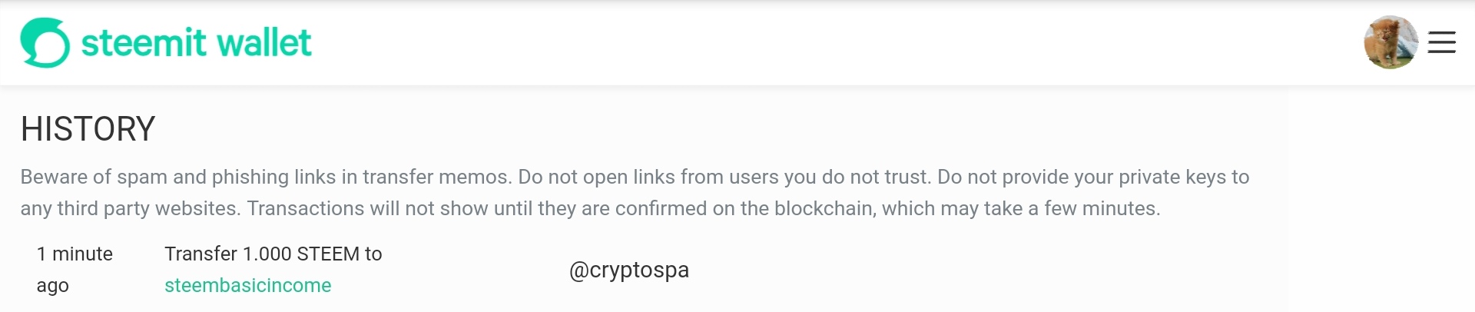Click the Steemit speech-bubble logo icon
Viewport: 1475px width, 312px height.
click(45, 43)
